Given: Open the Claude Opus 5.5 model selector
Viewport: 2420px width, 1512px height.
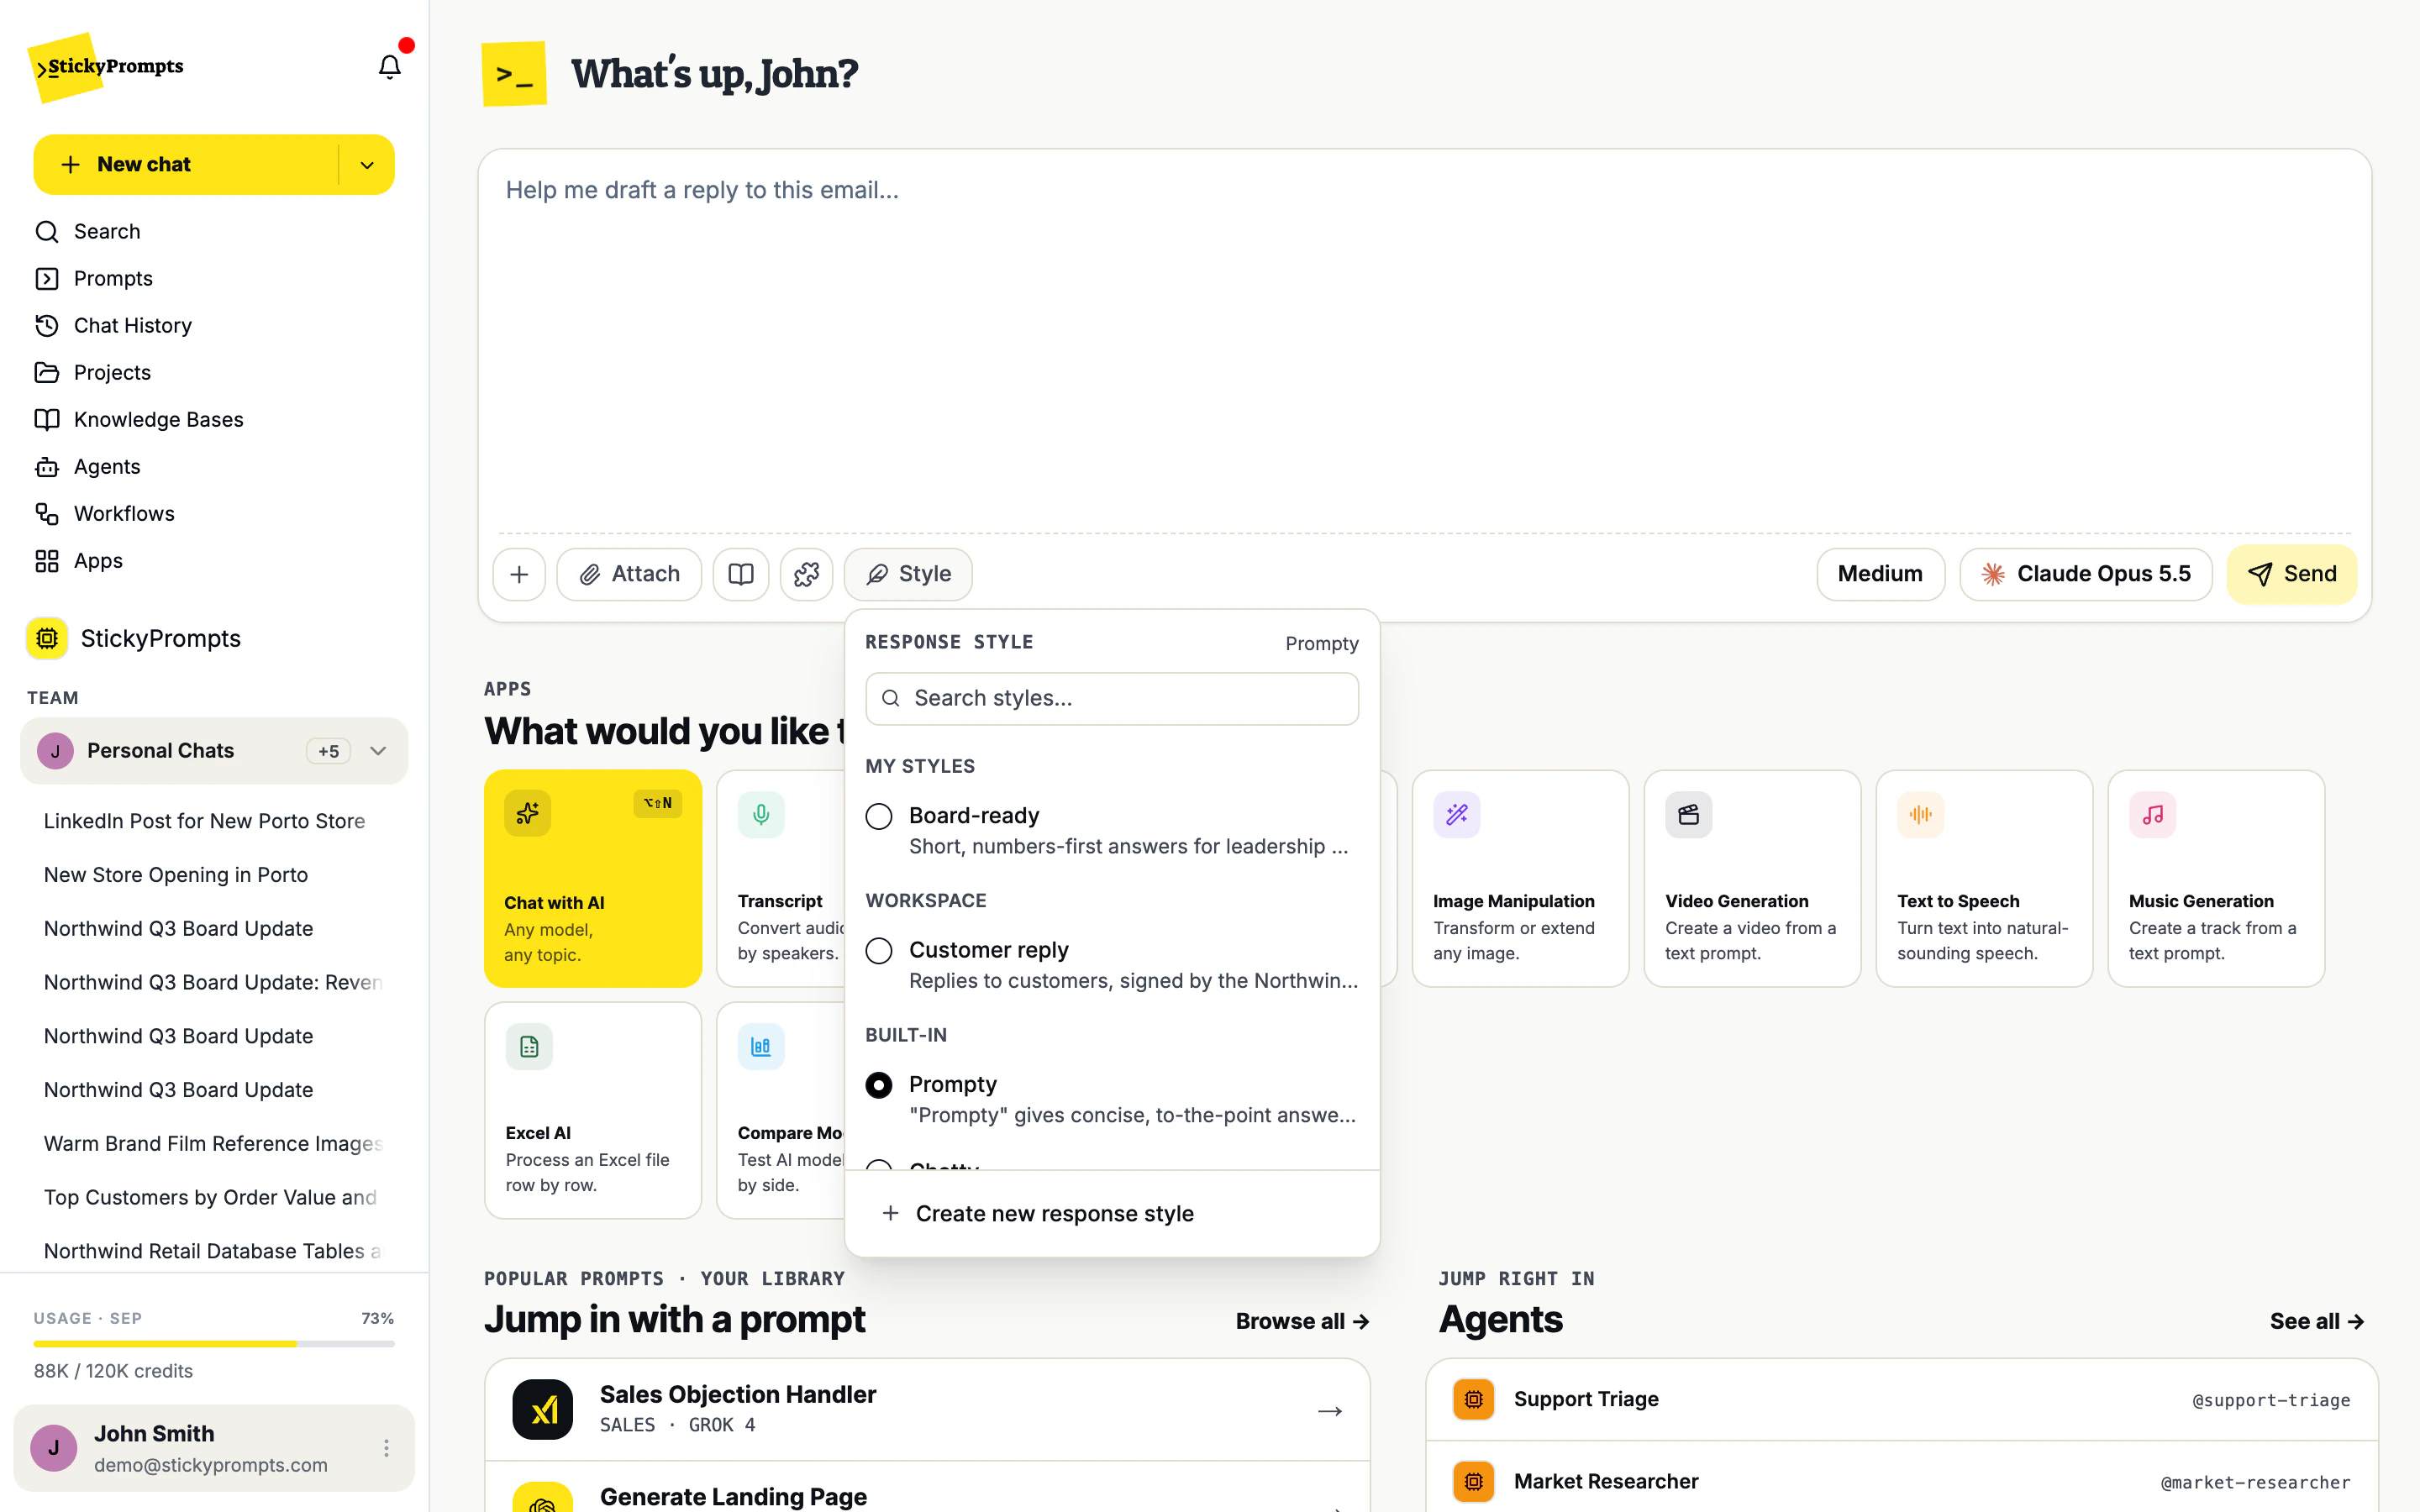Looking at the screenshot, I should click(2085, 574).
